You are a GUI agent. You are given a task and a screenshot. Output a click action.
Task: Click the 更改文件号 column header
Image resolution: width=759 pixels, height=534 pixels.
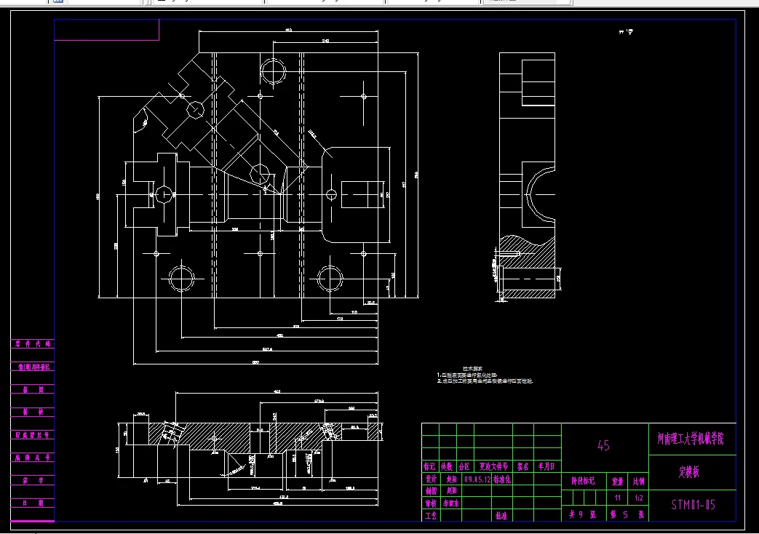pos(493,467)
